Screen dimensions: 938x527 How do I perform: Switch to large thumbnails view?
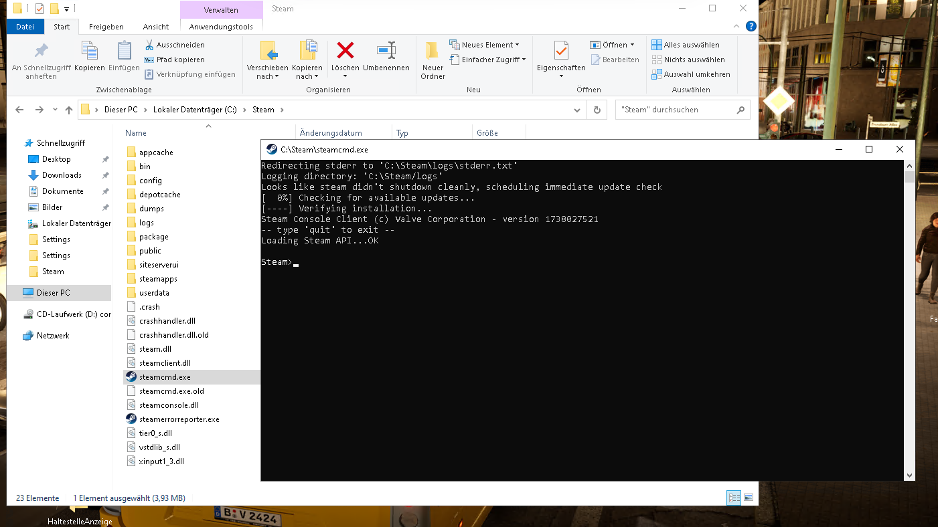pos(749,498)
